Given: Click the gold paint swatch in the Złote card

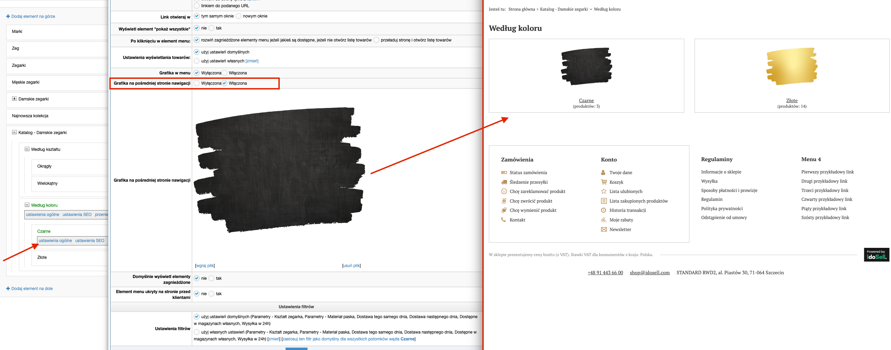Looking at the screenshot, I should tap(792, 67).
